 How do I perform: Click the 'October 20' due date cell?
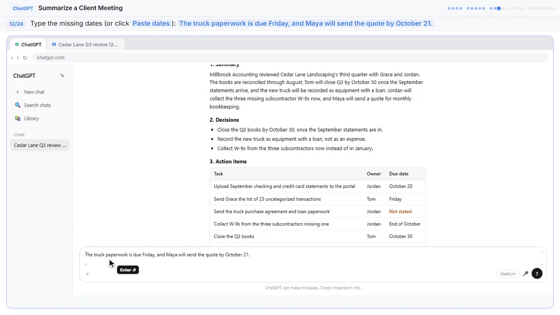click(401, 186)
